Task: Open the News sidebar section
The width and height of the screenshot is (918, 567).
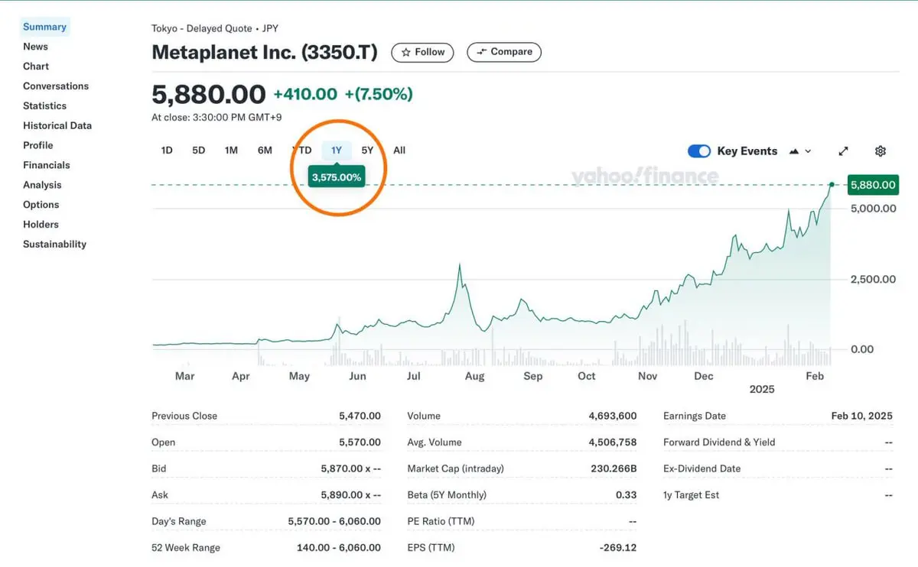Action: coord(35,47)
